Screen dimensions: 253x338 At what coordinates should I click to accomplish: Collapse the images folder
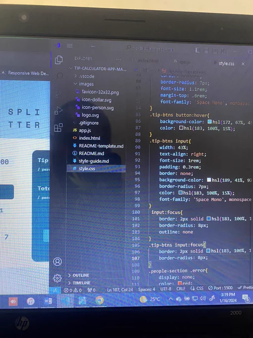point(83,84)
